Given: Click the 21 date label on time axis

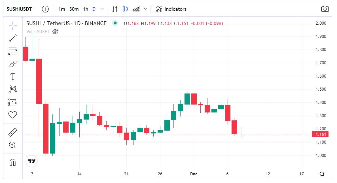Looking at the screenshot, I should click(126, 174).
